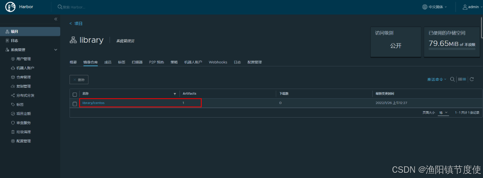Click the name column filter icon
The height and width of the screenshot is (178, 483).
pos(175,93)
